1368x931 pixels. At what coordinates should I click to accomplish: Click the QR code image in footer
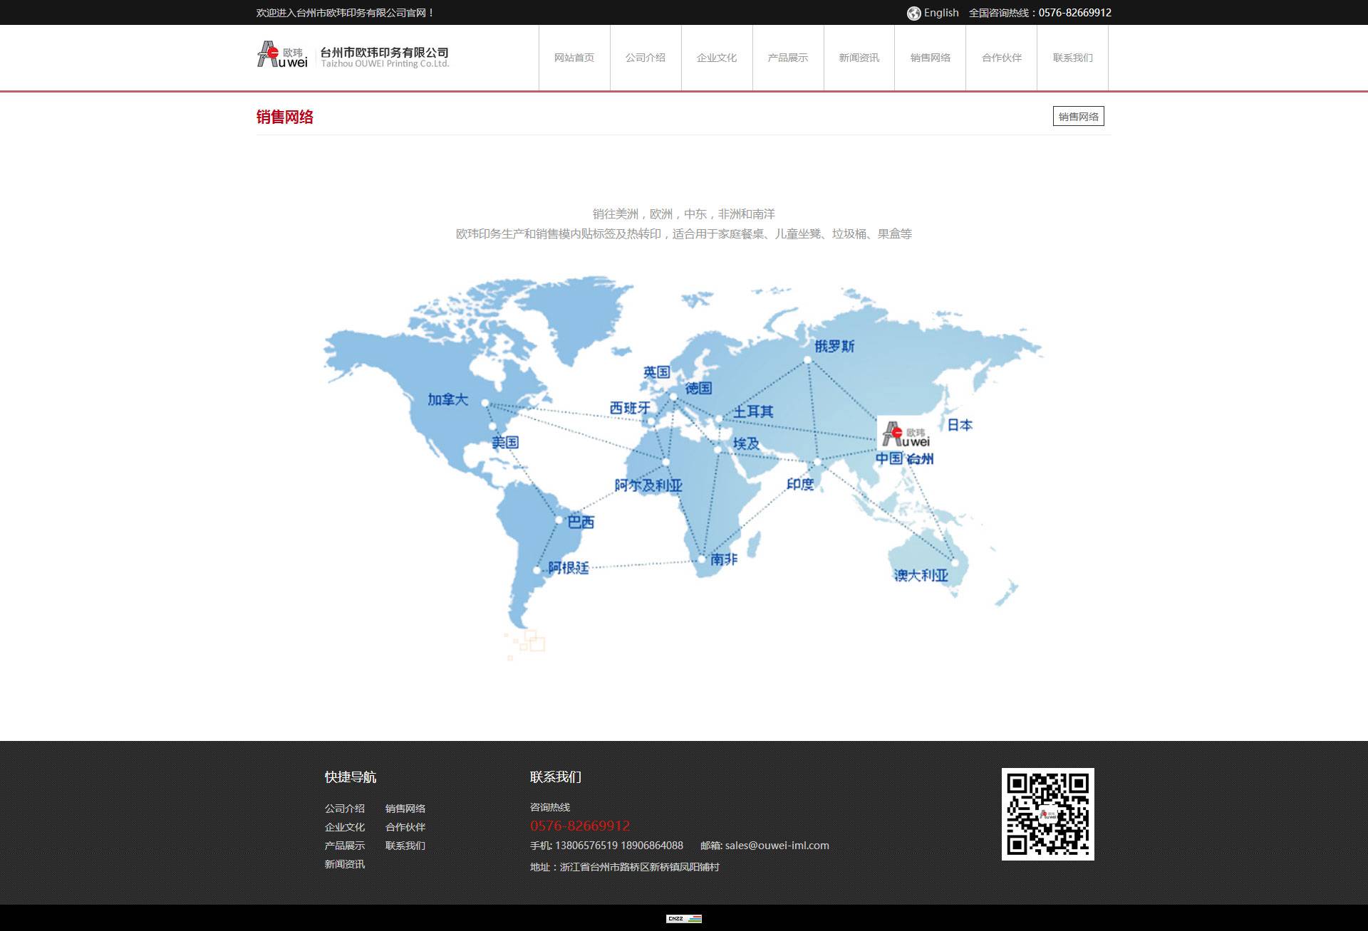(x=1047, y=814)
